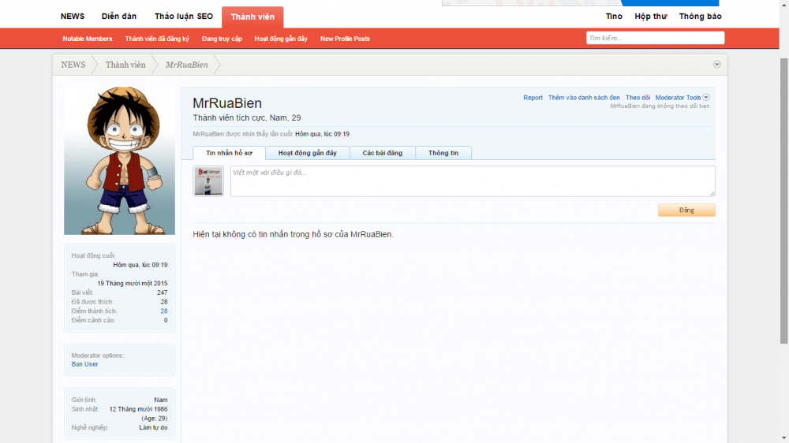Click scrollbar down arrow
The width and height of the screenshot is (789, 443).
click(x=784, y=438)
